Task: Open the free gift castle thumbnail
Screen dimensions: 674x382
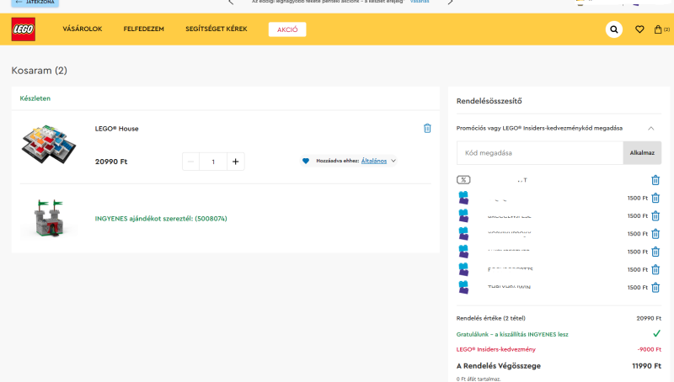Action: pos(49,218)
